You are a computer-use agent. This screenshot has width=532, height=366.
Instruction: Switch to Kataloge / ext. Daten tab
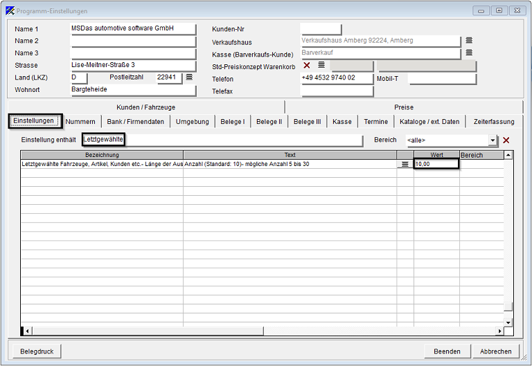(x=429, y=122)
